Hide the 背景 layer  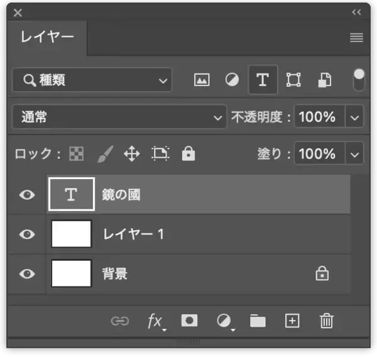[27, 274]
